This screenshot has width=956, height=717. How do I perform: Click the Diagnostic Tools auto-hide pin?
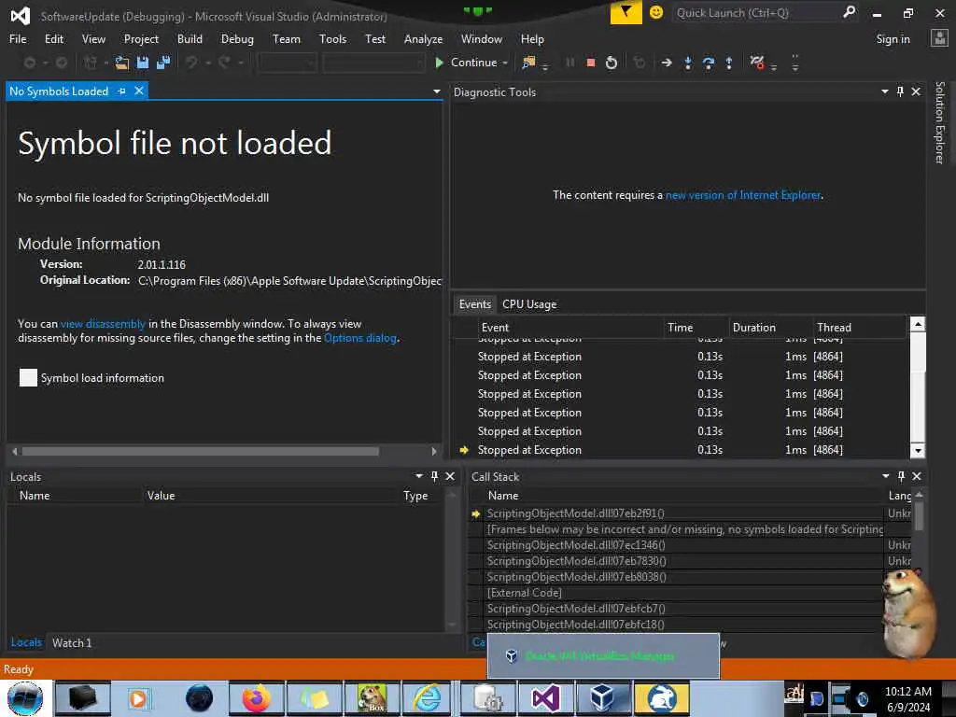[900, 91]
